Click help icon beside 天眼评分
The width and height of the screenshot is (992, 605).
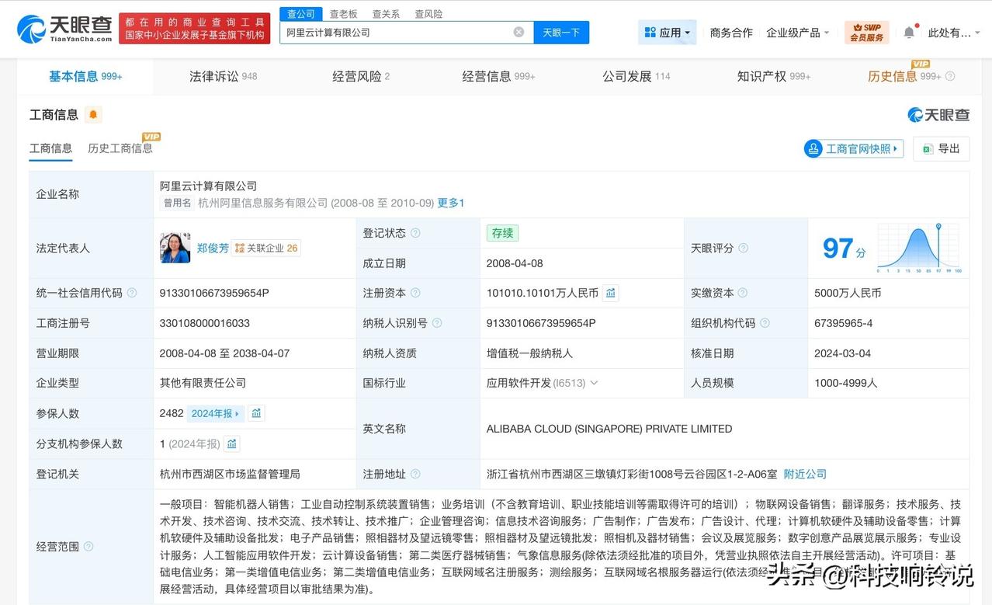(743, 248)
